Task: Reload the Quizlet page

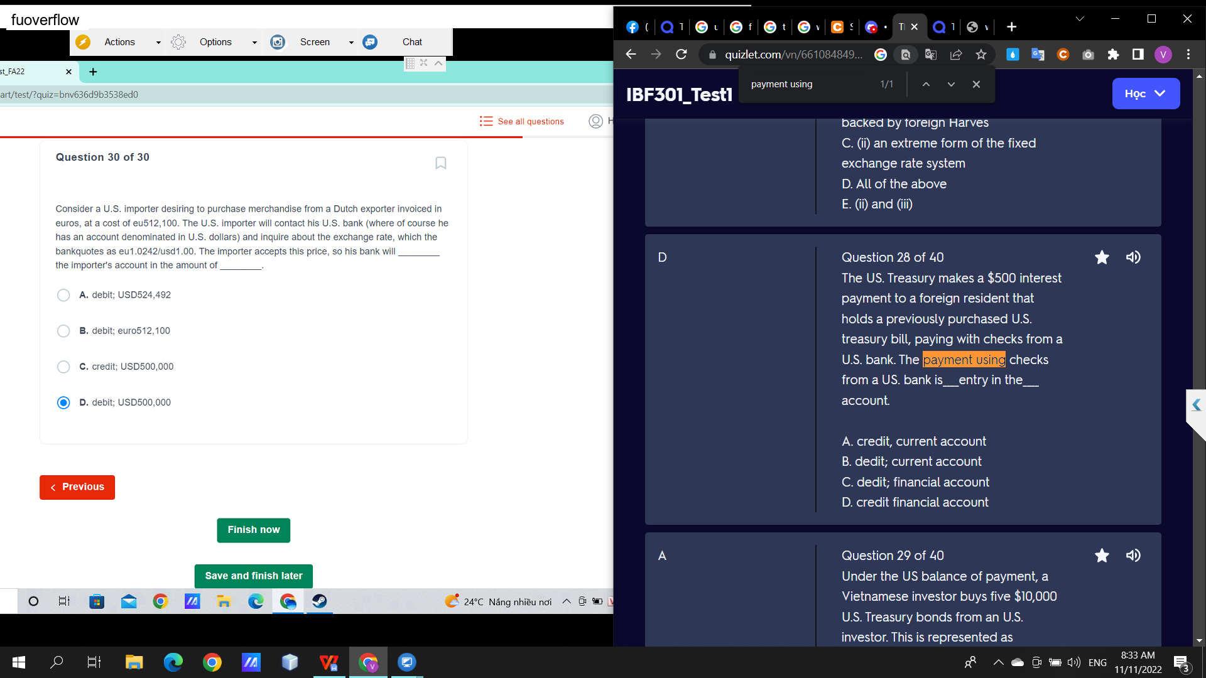Action: coord(682,55)
